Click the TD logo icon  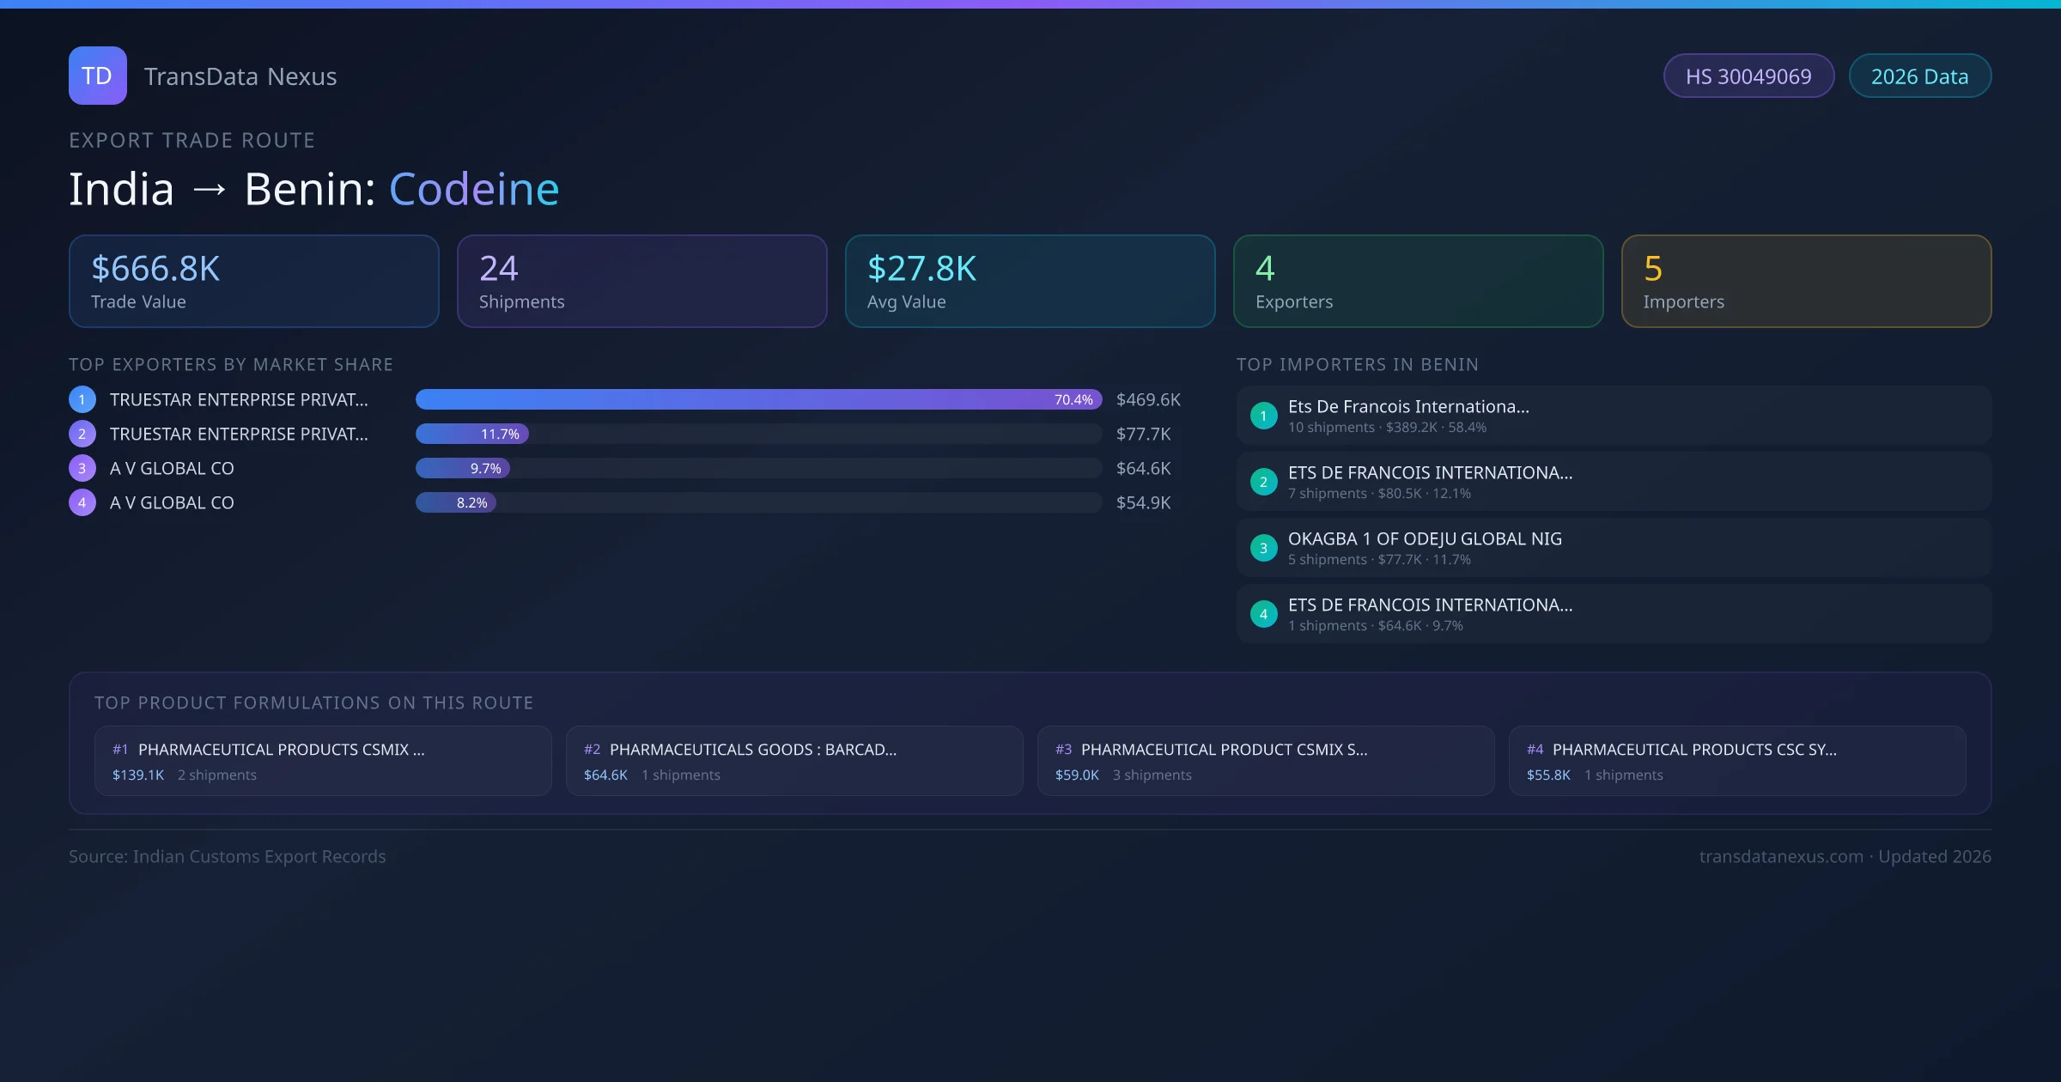click(97, 76)
